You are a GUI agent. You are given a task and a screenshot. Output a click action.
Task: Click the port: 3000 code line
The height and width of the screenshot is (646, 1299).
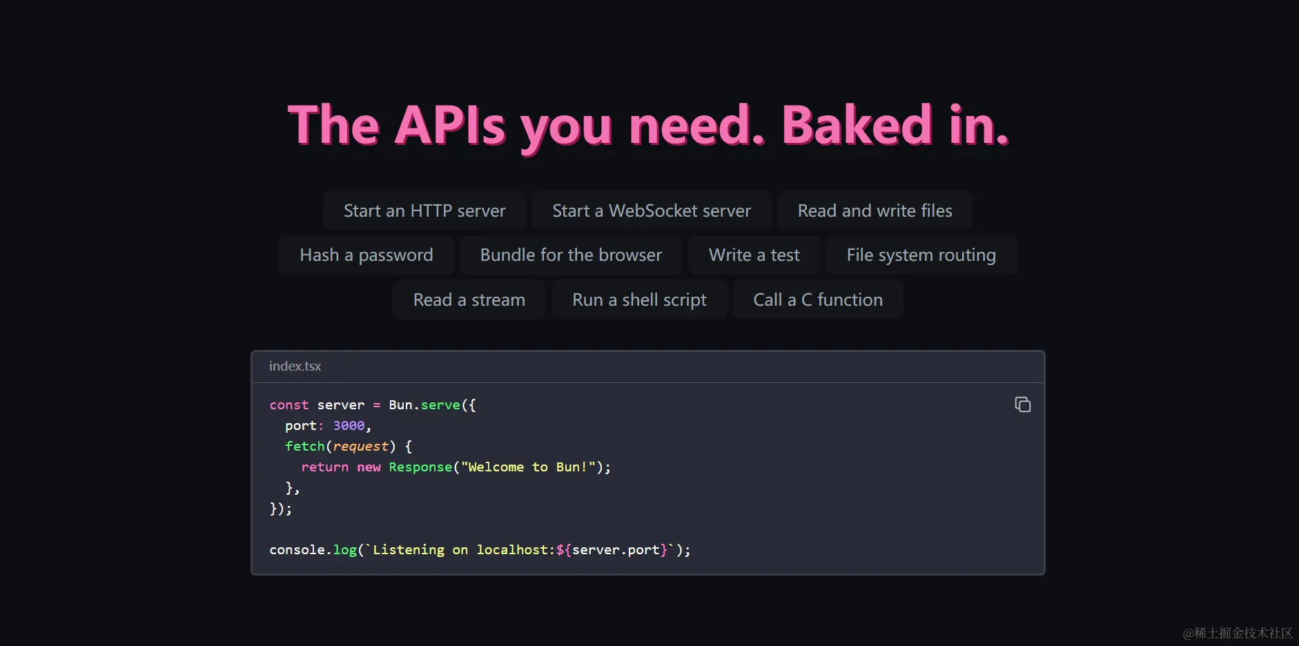click(x=328, y=426)
